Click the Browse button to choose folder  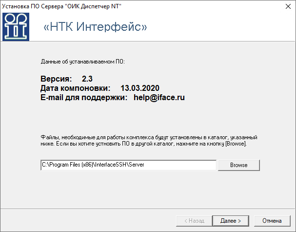click(x=239, y=165)
